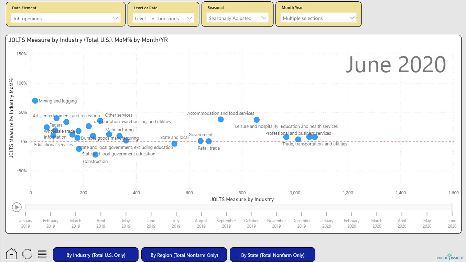Expand the Month Year multiple selections dropdown
This screenshot has height=262, width=466.
point(352,18)
